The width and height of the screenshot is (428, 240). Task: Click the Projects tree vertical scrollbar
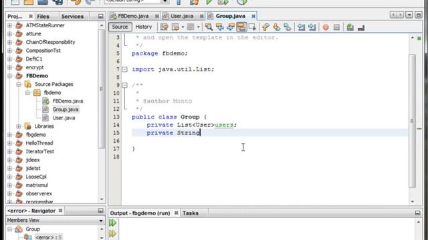click(101, 89)
